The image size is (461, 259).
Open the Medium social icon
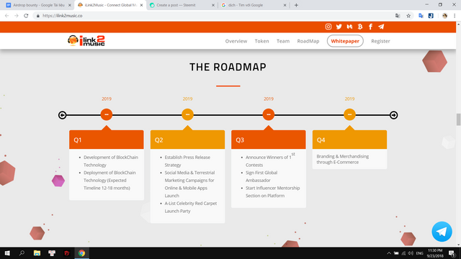tap(349, 27)
